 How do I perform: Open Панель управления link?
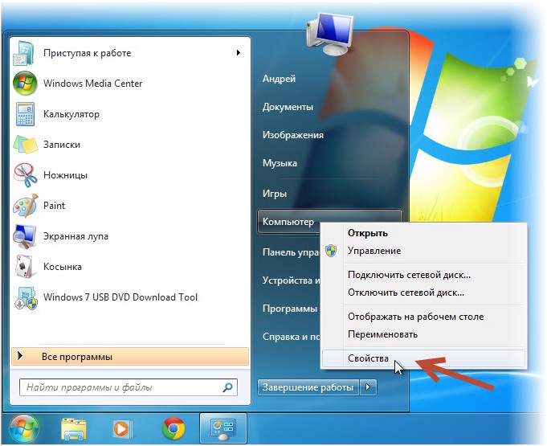pos(291,252)
